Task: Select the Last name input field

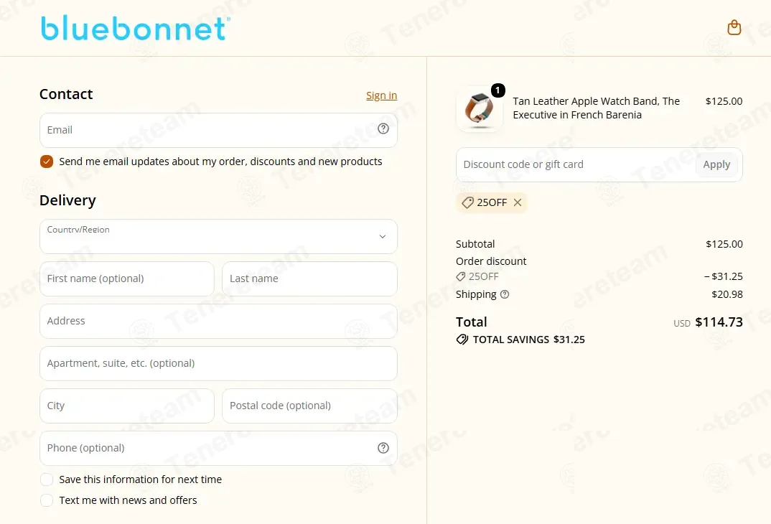Action: click(310, 279)
